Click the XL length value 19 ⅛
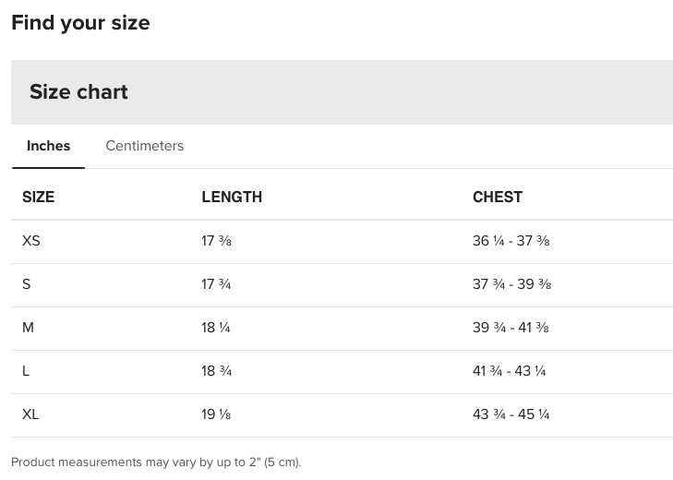The image size is (673, 480). click(x=216, y=414)
